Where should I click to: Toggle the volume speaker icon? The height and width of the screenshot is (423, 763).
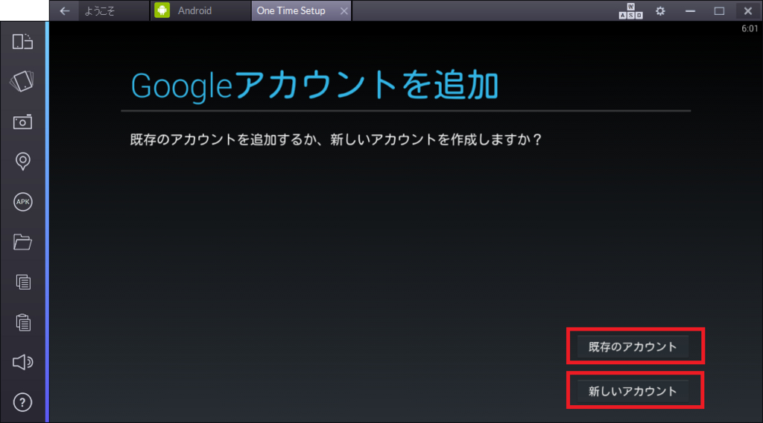click(22, 362)
